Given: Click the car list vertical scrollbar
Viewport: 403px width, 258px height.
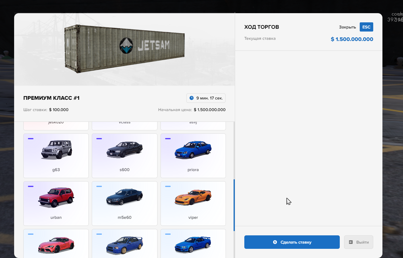Looking at the screenshot, I should click(x=234, y=205).
